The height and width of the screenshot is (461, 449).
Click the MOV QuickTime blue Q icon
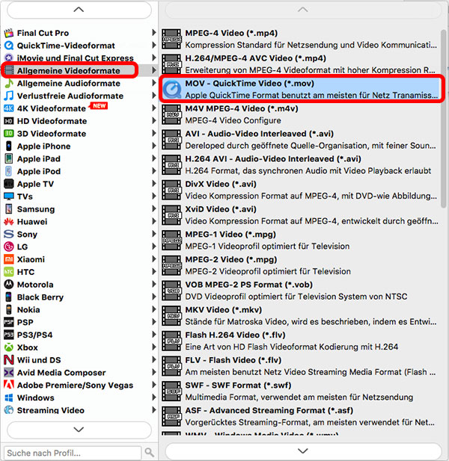point(172,90)
